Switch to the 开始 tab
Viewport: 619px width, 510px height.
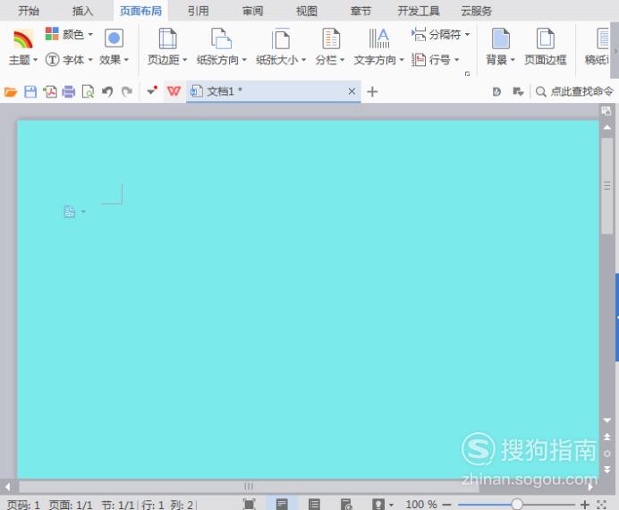coord(29,11)
